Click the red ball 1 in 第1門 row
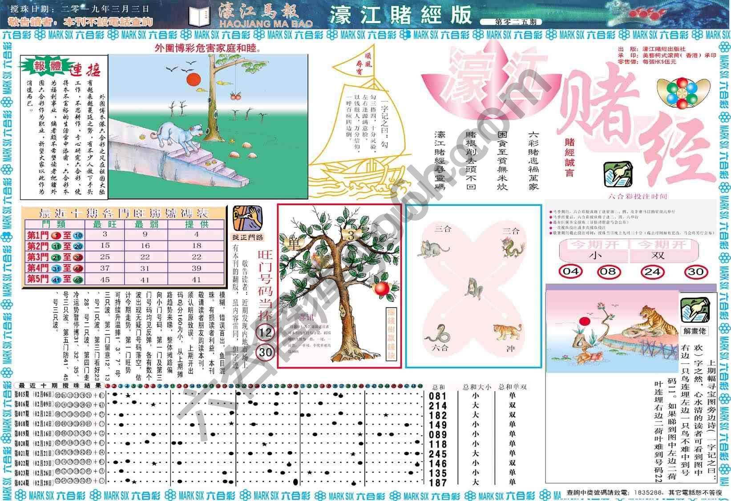This screenshot has width=731, height=501. (57, 236)
